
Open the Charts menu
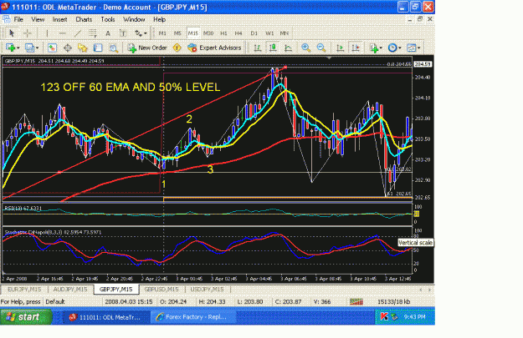coord(84,19)
